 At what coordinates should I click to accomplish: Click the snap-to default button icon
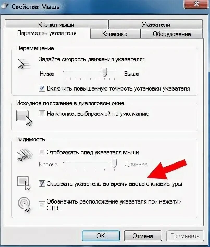click(x=24, y=118)
